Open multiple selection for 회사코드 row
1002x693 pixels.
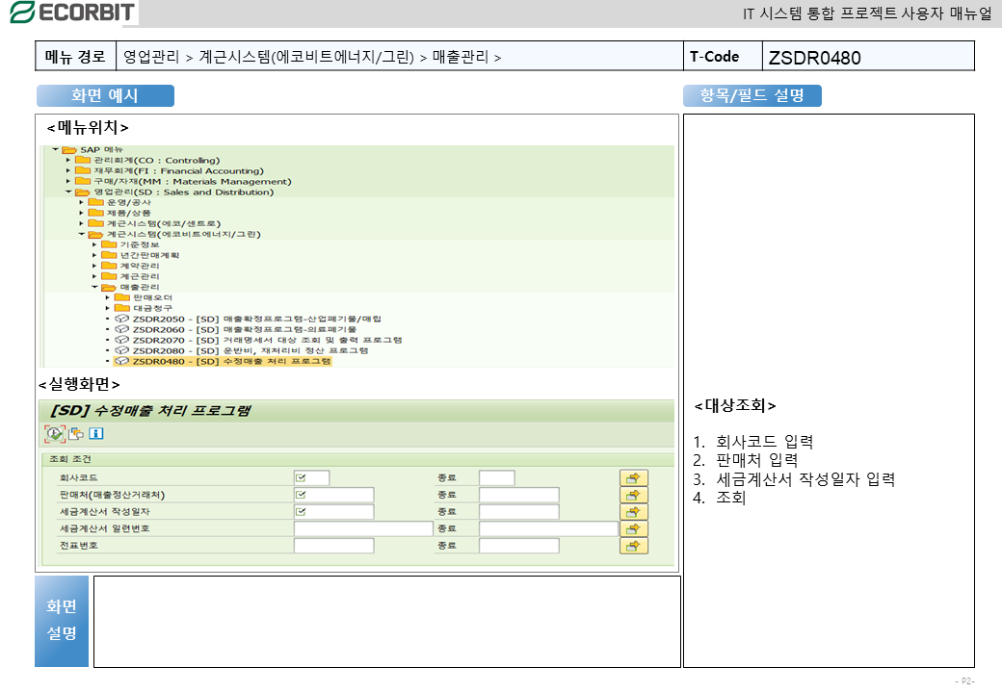point(633,478)
